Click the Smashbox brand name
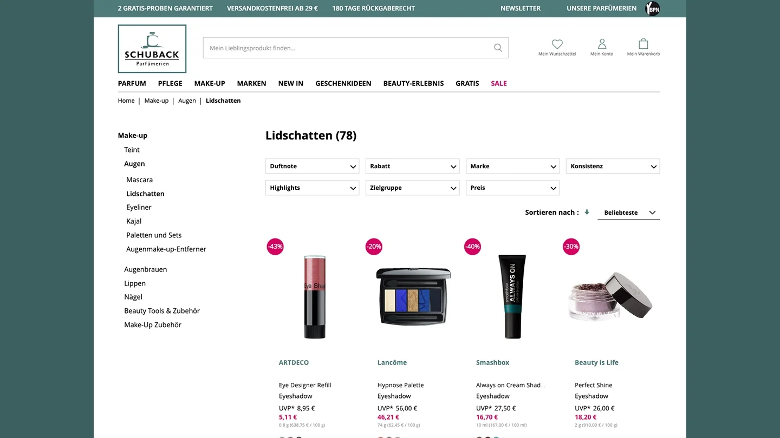Image resolution: width=780 pixels, height=438 pixels. click(492, 362)
